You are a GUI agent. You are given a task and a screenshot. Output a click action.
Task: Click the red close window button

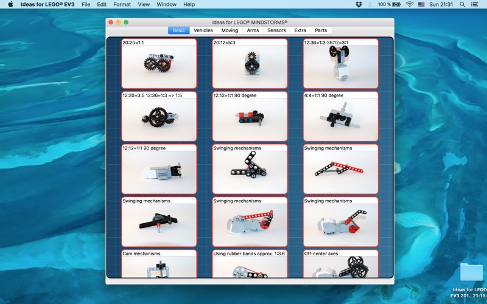[111, 22]
